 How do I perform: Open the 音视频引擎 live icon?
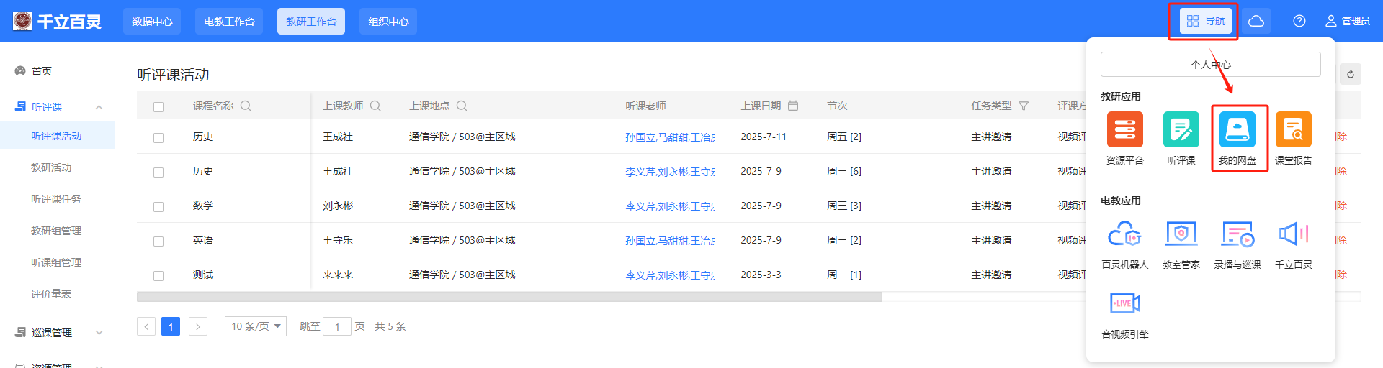[x=1124, y=304]
